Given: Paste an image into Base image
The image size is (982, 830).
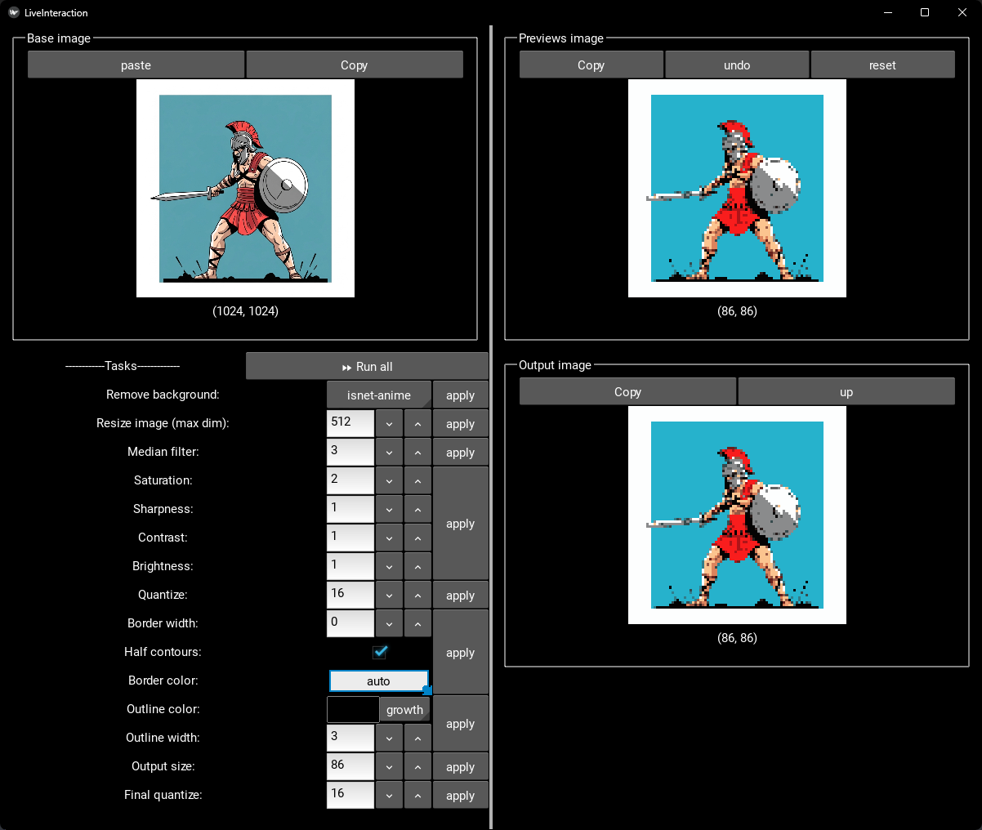Looking at the screenshot, I should pyautogui.click(x=136, y=65).
